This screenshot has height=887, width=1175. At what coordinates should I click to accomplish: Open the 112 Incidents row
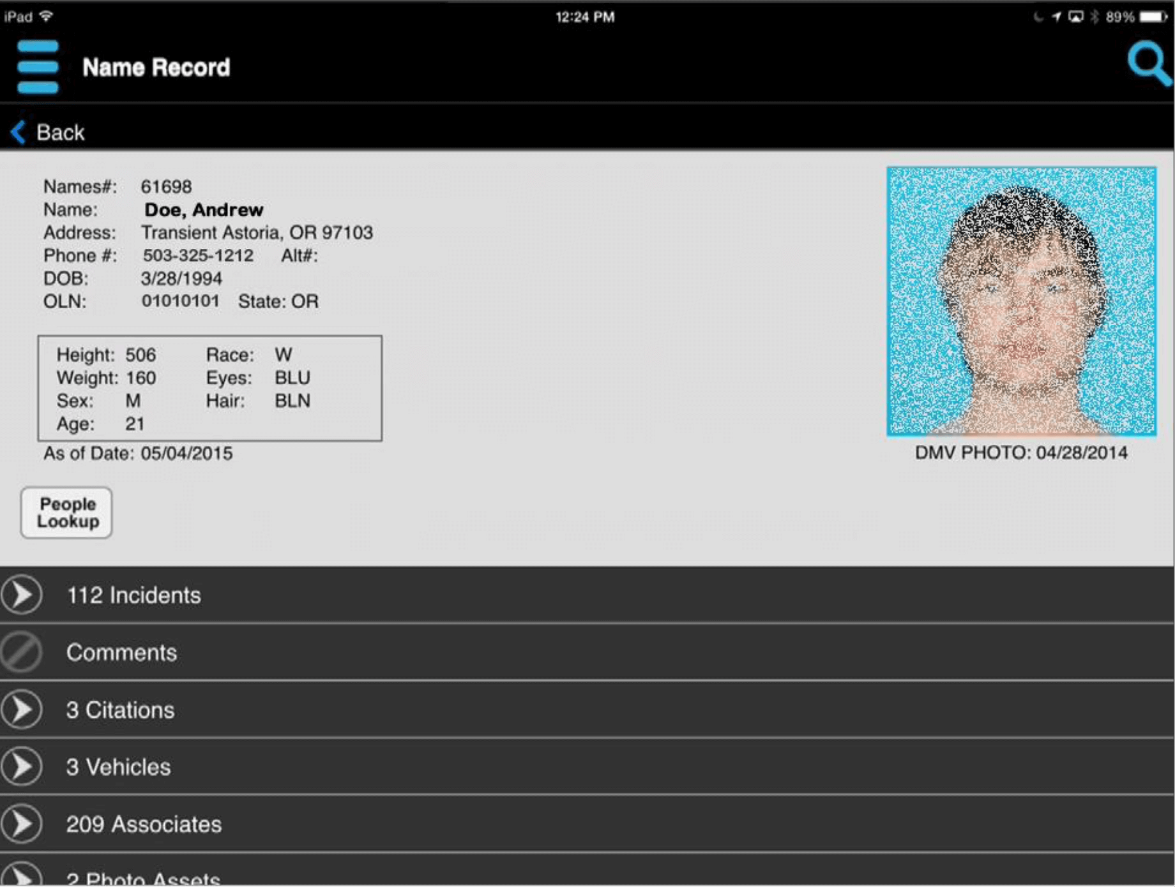tap(587, 595)
